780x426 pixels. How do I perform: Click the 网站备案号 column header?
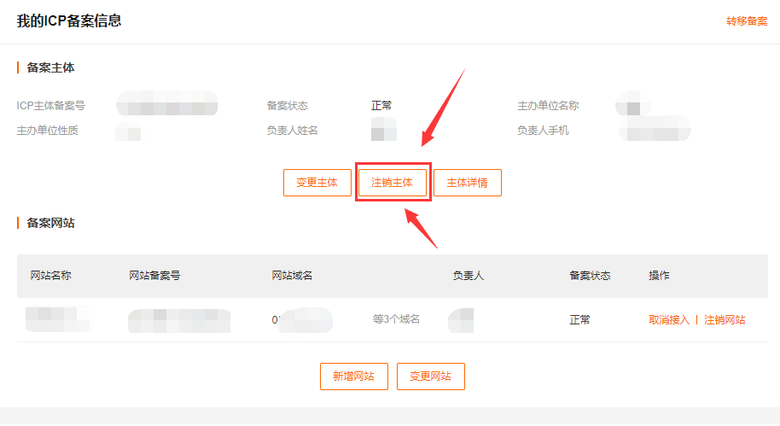[x=154, y=275]
